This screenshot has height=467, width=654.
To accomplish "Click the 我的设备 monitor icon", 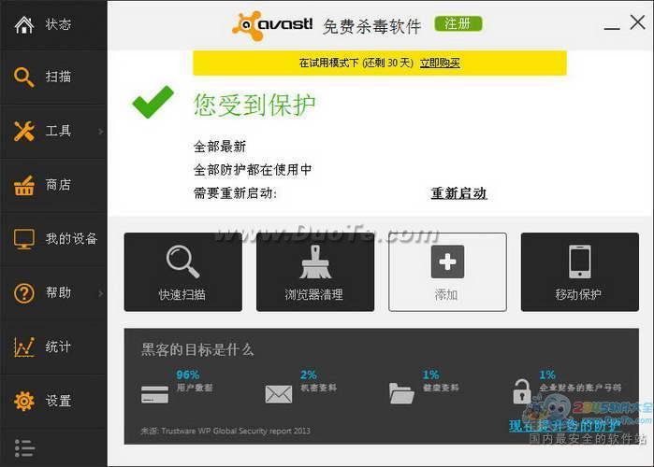I will 23,239.
